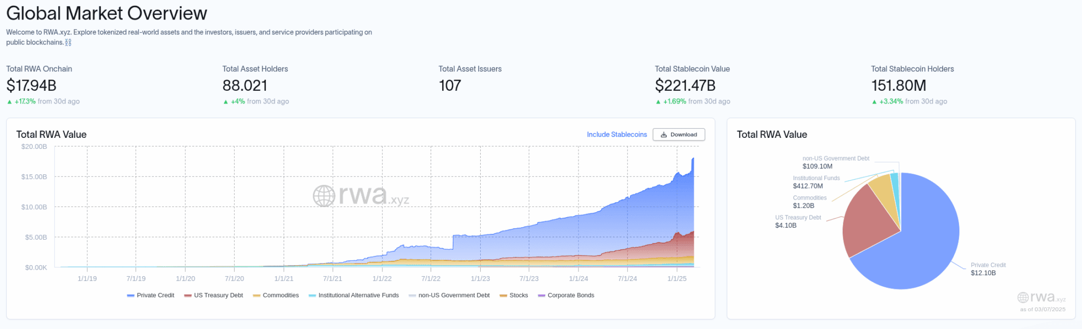This screenshot has width=1082, height=329.
Task: Toggle Institutional Alternative Funds legend entry
Action: pos(353,295)
